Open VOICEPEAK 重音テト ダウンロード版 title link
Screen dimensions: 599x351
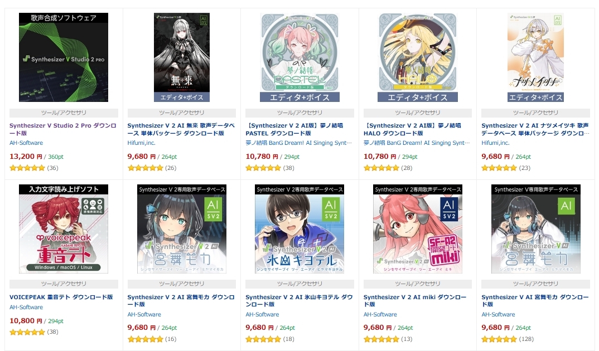tap(61, 297)
